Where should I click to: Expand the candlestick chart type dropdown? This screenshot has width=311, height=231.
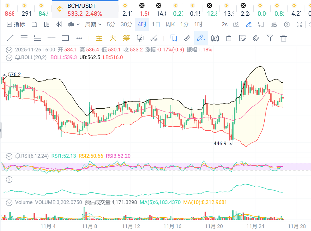(74, 25)
